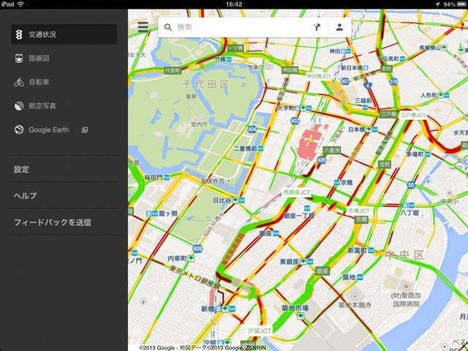Screen dimensions: 468x351
Task: Tap the route 50 shield marker
Action: click(411, 185)
